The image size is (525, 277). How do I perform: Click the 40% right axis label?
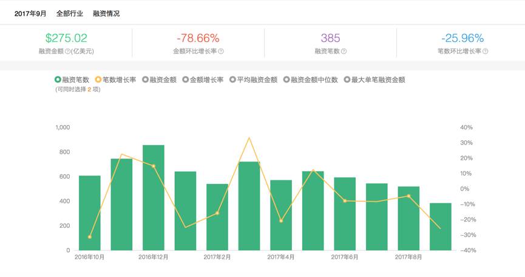point(466,128)
